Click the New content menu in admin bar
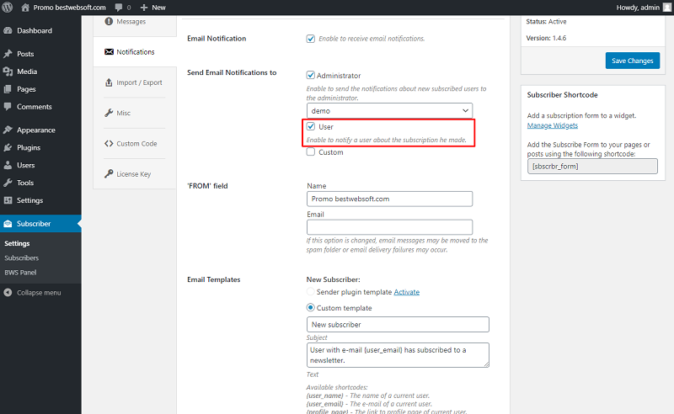Screen dimensions: 674x414 point(153,8)
